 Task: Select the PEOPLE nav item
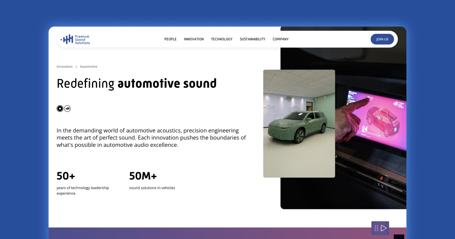pos(170,39)
